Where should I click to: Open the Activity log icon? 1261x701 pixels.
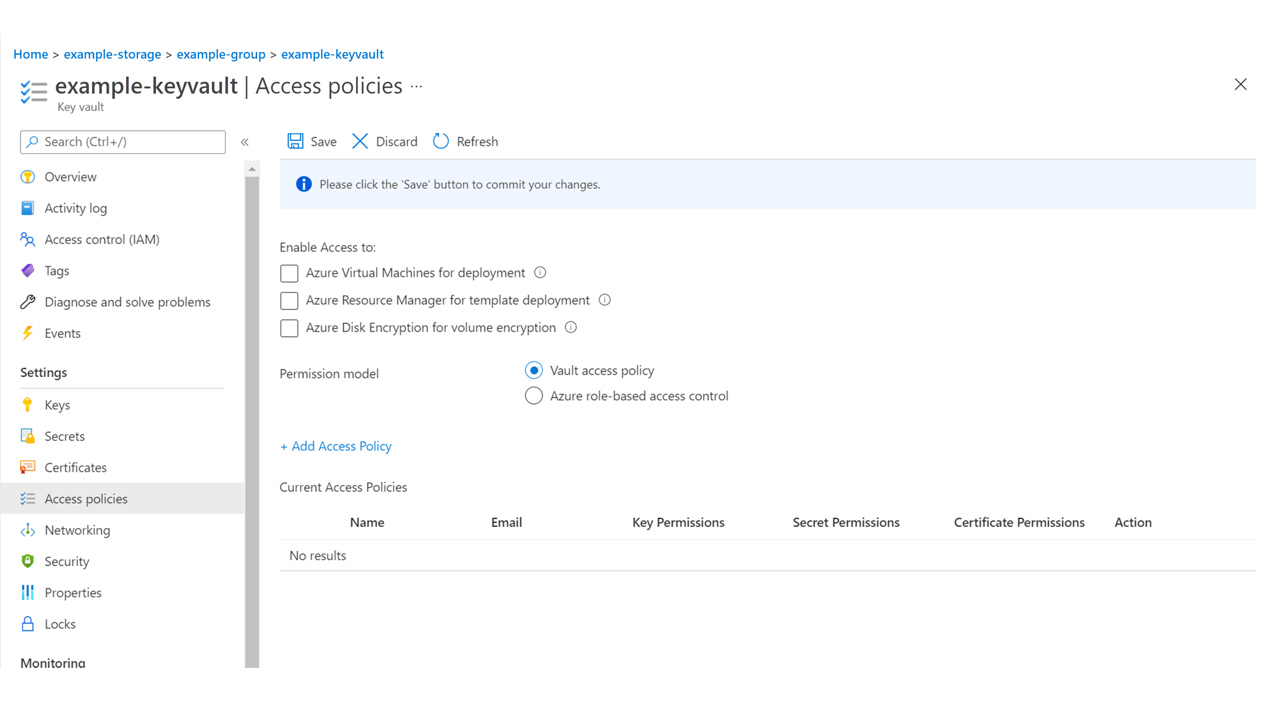(x=28, y=208)
